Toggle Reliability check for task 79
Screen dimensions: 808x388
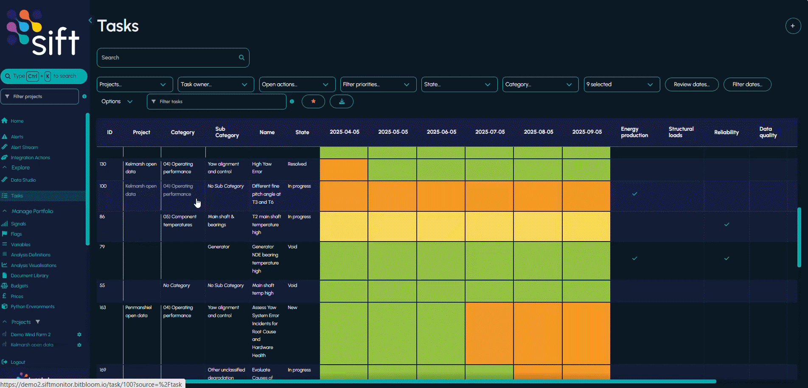pos(727,259)
